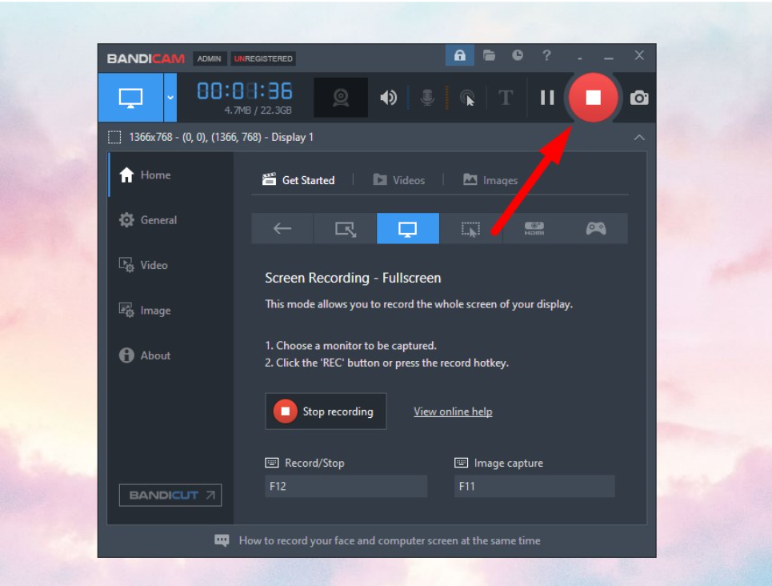Toggle the microphone icon
The width and height of the screenshot is (772, 586).
coord(427,98)
